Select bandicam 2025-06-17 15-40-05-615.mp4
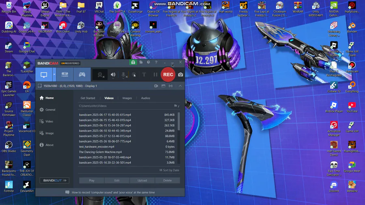 coord(127,115)
